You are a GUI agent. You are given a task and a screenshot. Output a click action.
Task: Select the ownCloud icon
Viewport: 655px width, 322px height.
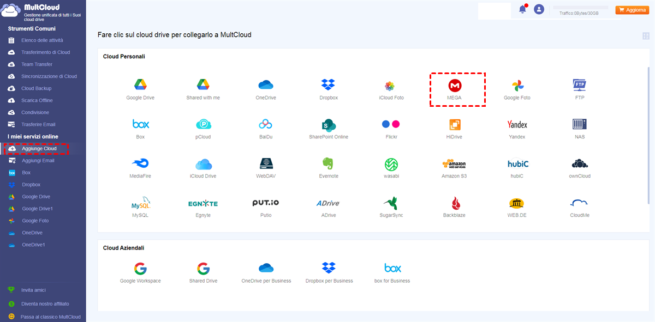coord(580,163)
